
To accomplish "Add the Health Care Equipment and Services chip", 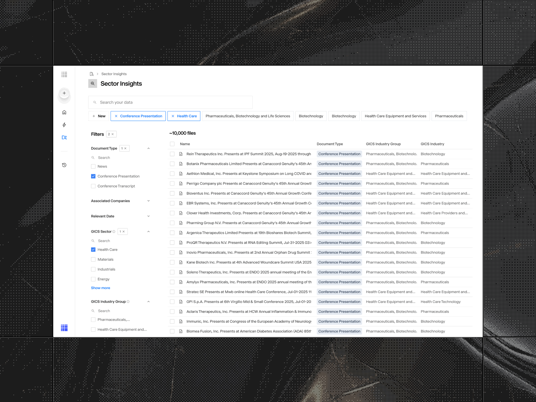I will point(395,116).
